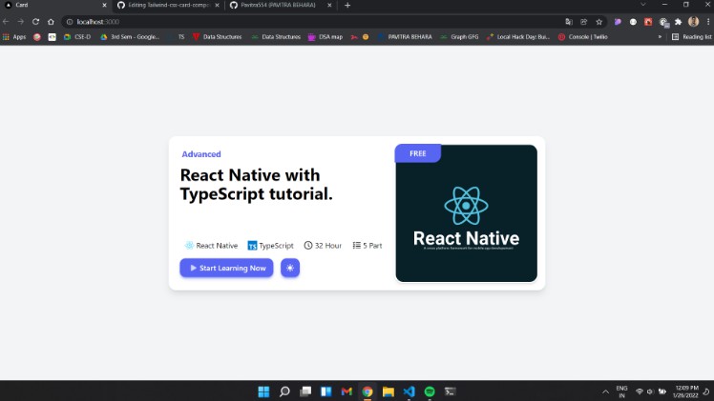
Task: Open the Chrome three-dot menu
Action: pos(708,21)
